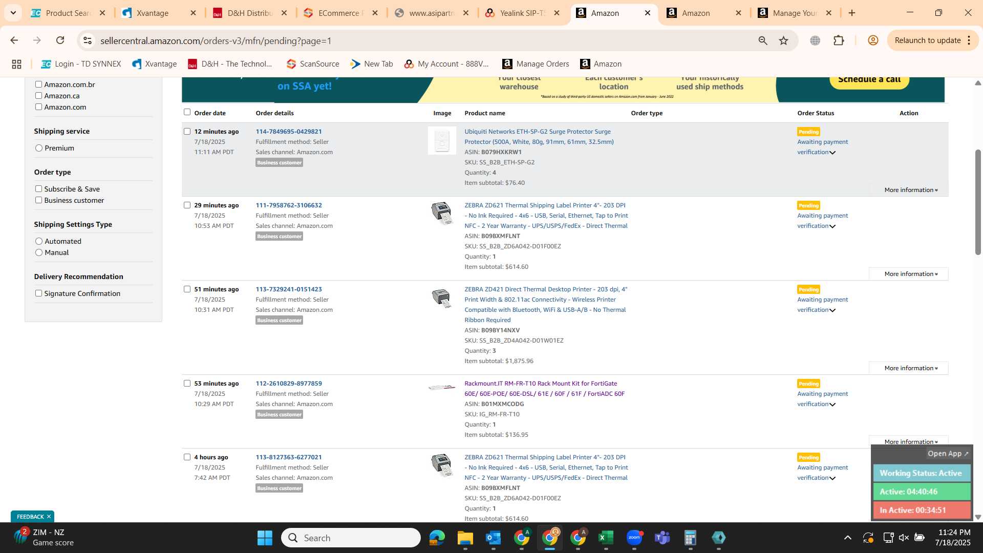The height and width of the screenshot is (553, 983).
Task: Reload the current page
Action: (60, 40)
